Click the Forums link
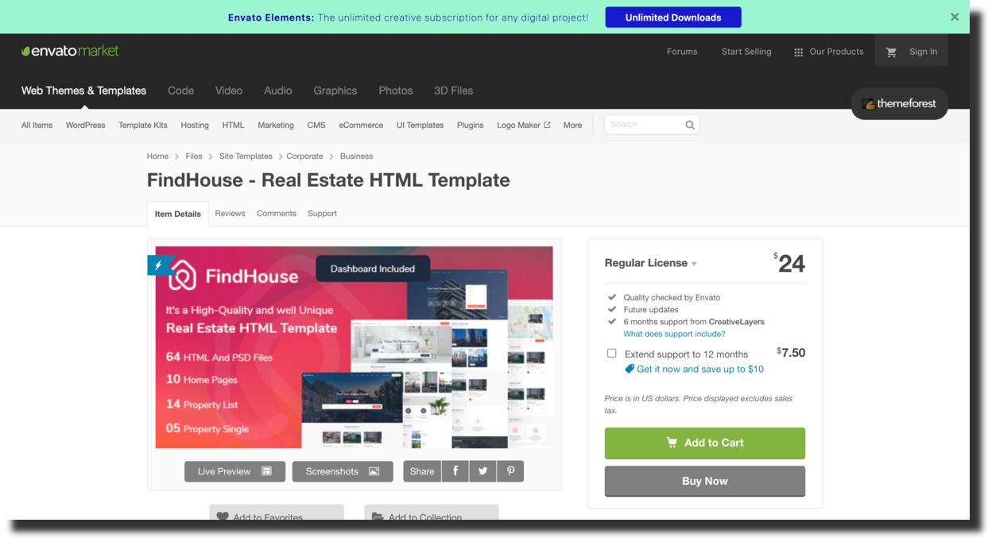The image size is (988, 538). point(682,52)
